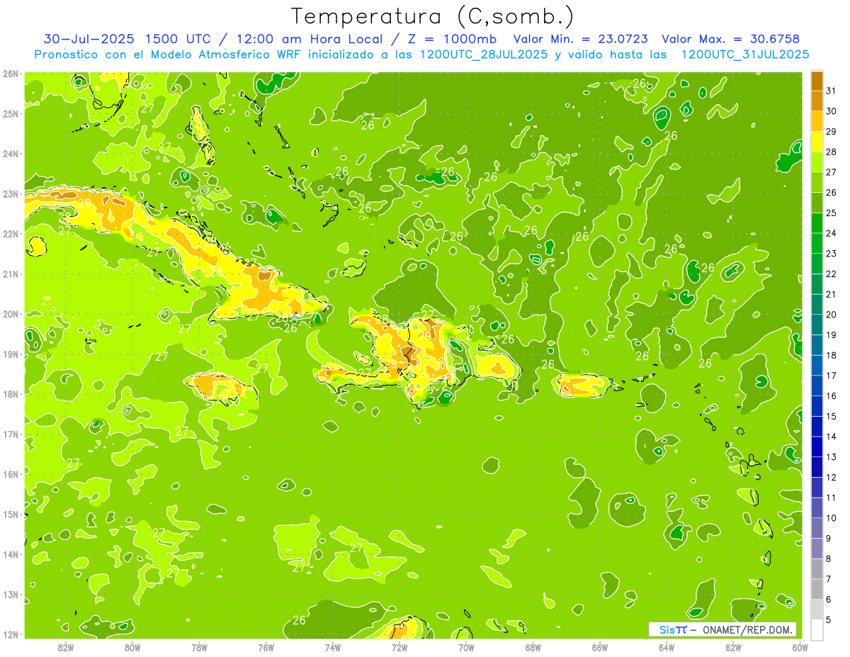Click the brown swatch above legend value 31
Viewport: 850px width, 657px height.
click(817, 81)
